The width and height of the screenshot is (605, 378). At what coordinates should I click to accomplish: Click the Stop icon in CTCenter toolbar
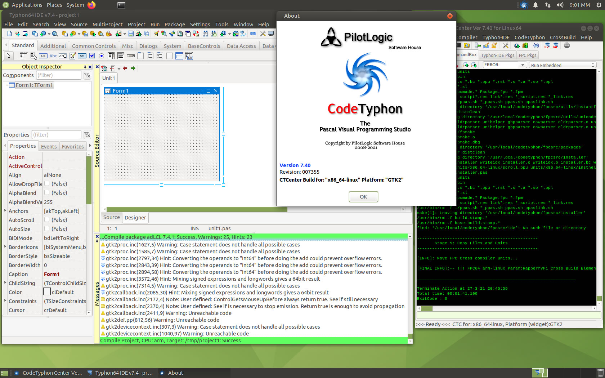(x=566, y=46)
